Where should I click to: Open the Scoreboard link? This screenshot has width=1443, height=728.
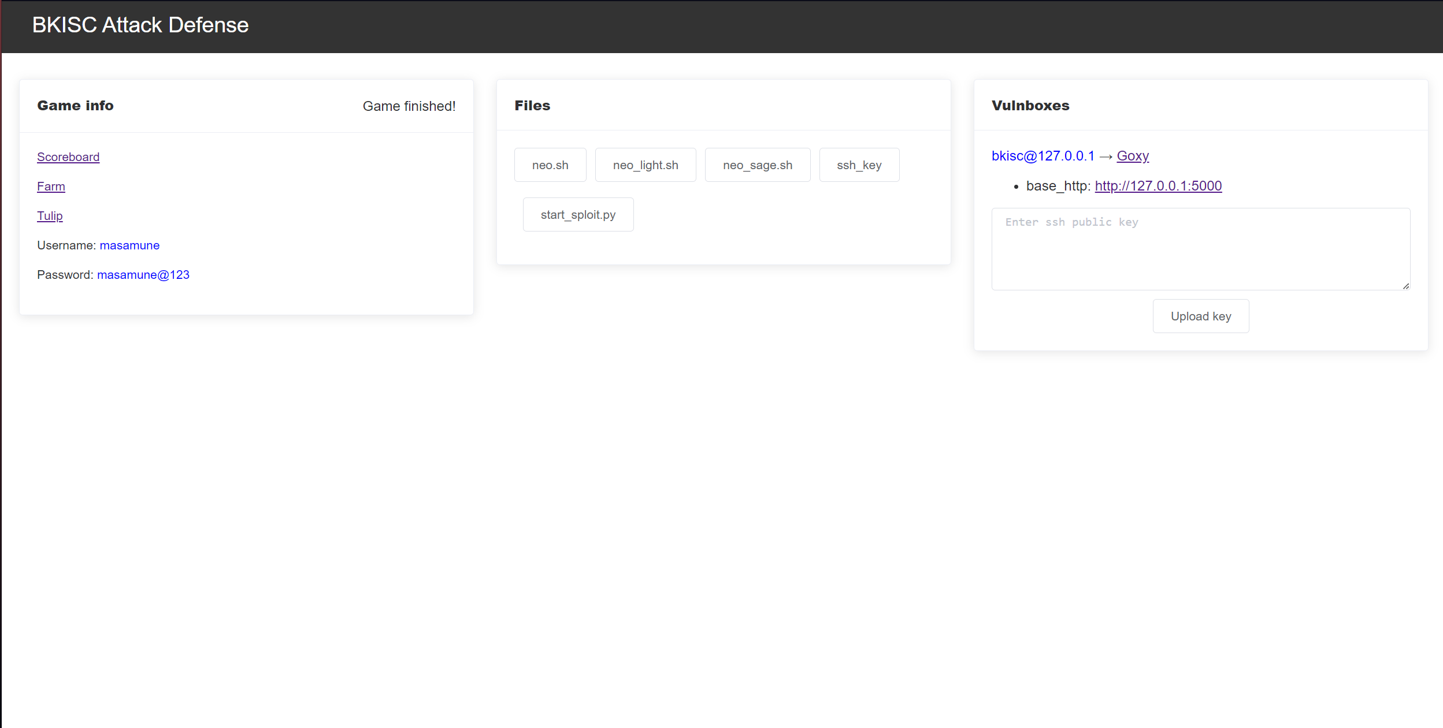68,157
